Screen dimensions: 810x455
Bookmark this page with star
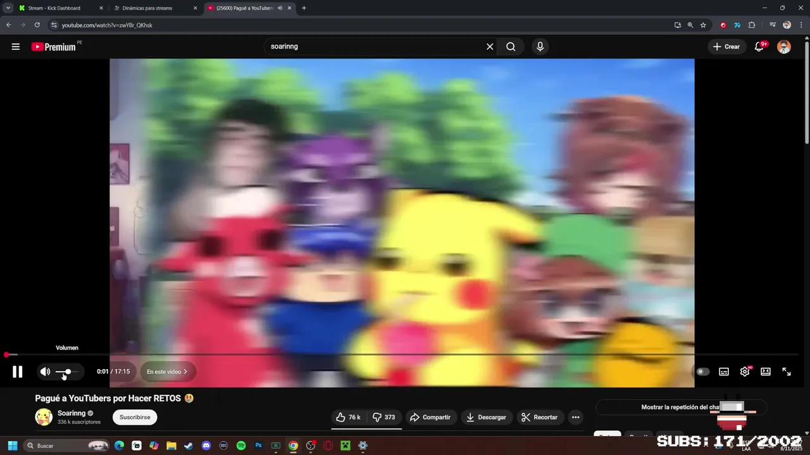tap(703, 25)
